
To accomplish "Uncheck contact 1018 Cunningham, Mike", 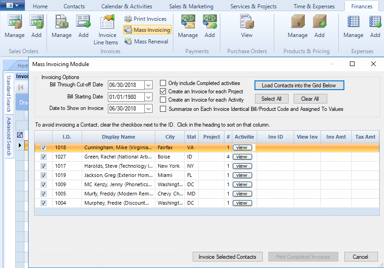I will click(43, 147).
